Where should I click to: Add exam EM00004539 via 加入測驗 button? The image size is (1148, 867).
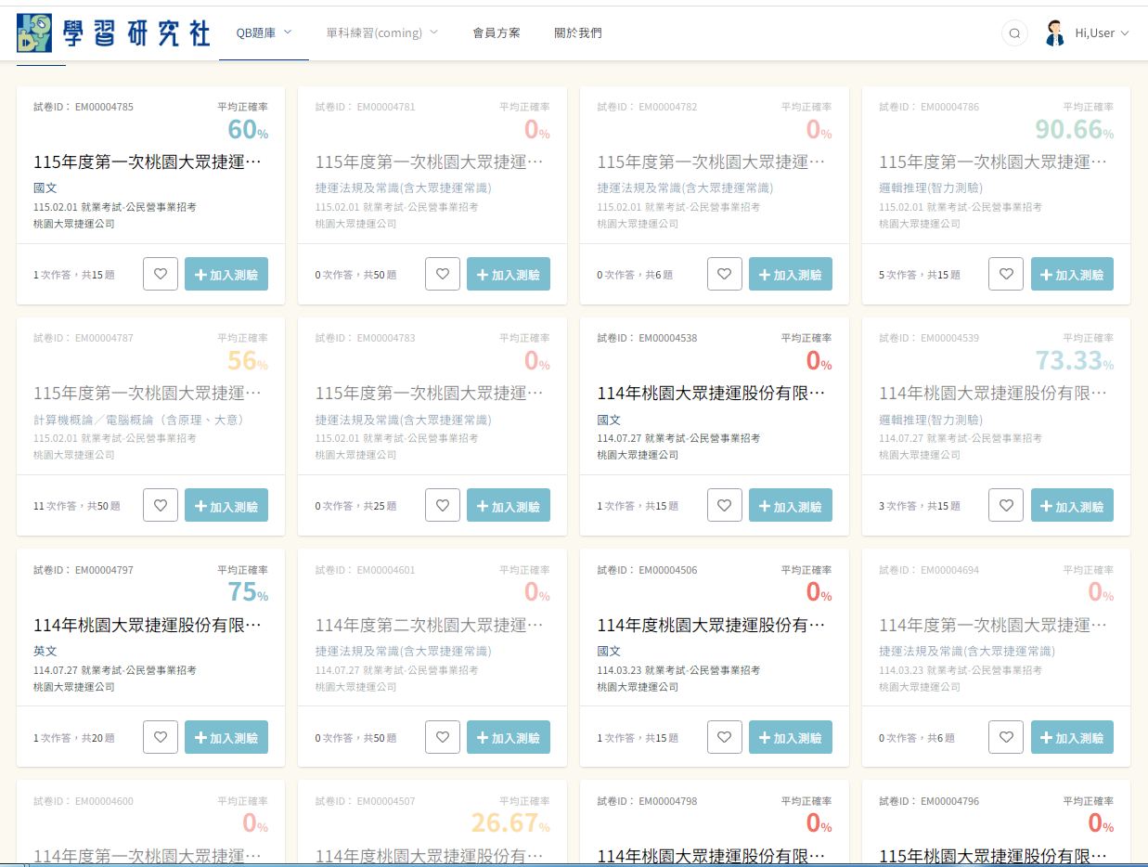[1072, 506]
